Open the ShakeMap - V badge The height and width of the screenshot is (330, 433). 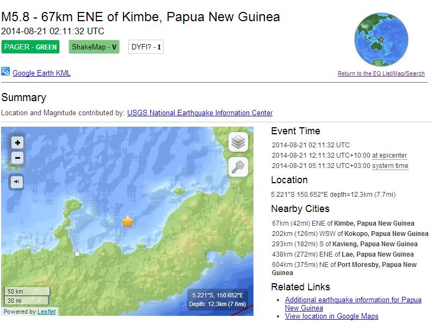pyautogui.click(x=94, y=47)
